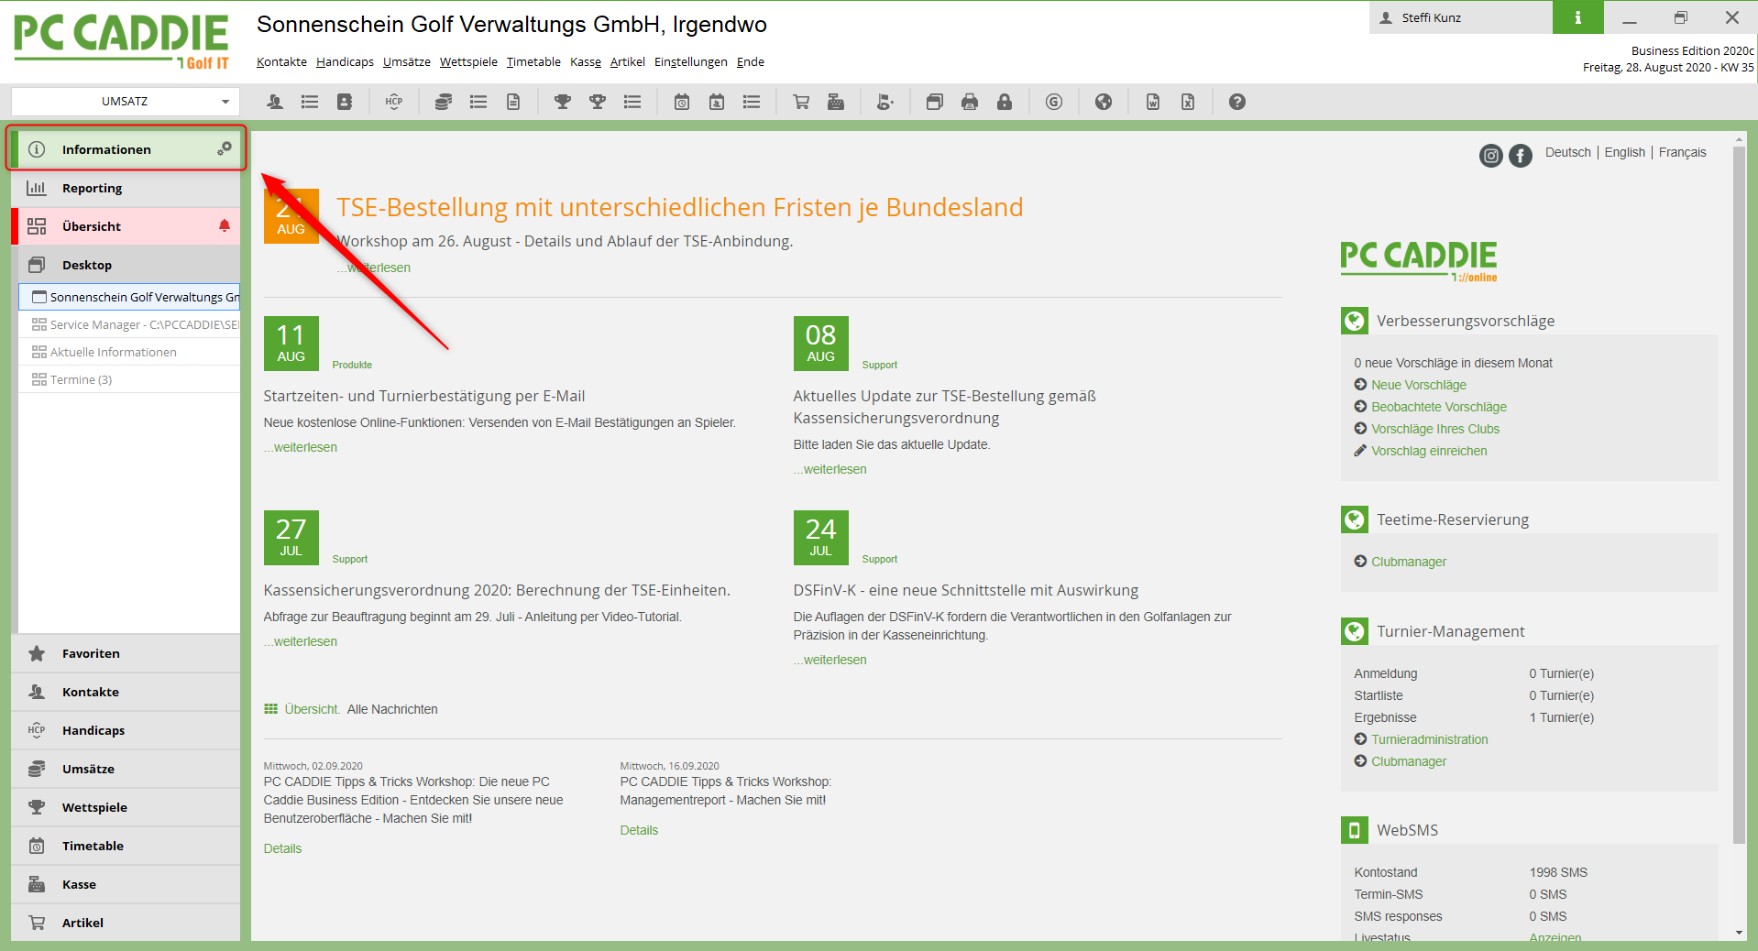Click the Alle Nachrichten link
This screenshot has height=951, width=1758.
point(392,709)
